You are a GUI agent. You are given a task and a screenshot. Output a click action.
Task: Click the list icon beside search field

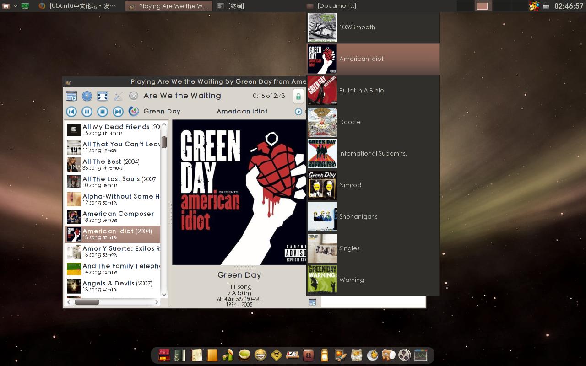[x=312, y=302]
